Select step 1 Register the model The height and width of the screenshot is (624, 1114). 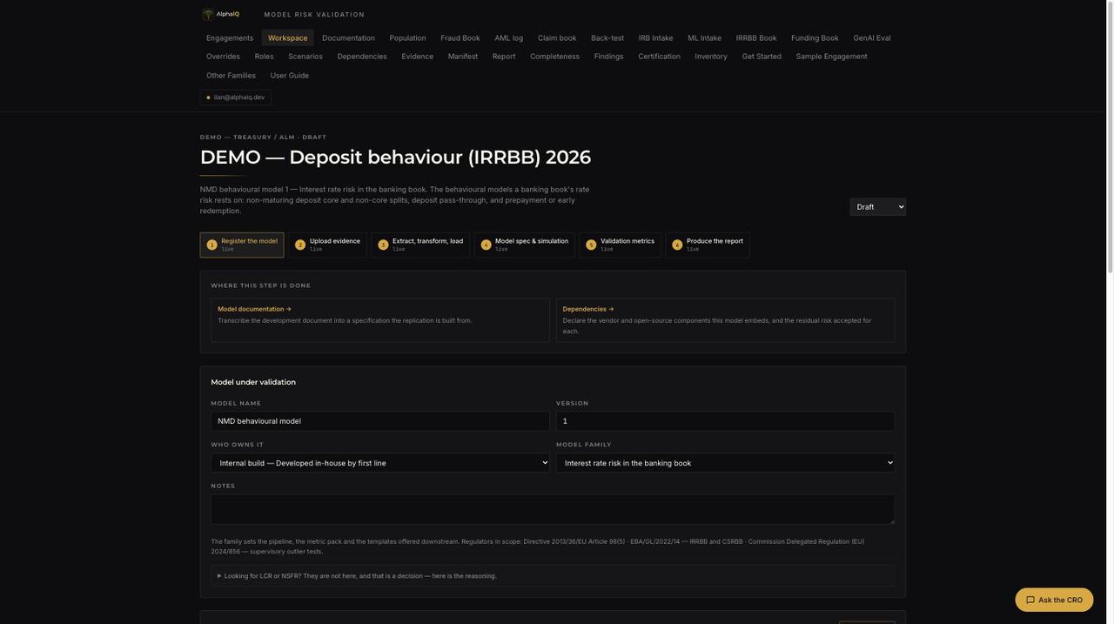pyautogui.click(x=242, y=245)
